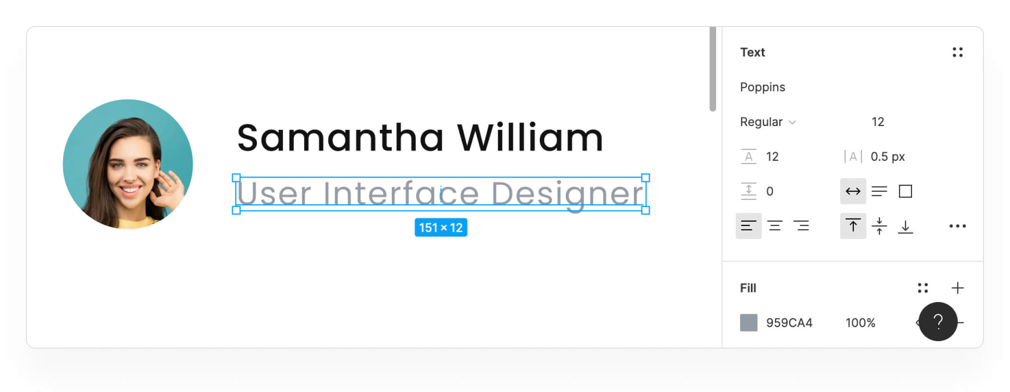This screenshot has height=392, width=1010.
Task: Open type details three-dot menu
Action: pos(957,226)
